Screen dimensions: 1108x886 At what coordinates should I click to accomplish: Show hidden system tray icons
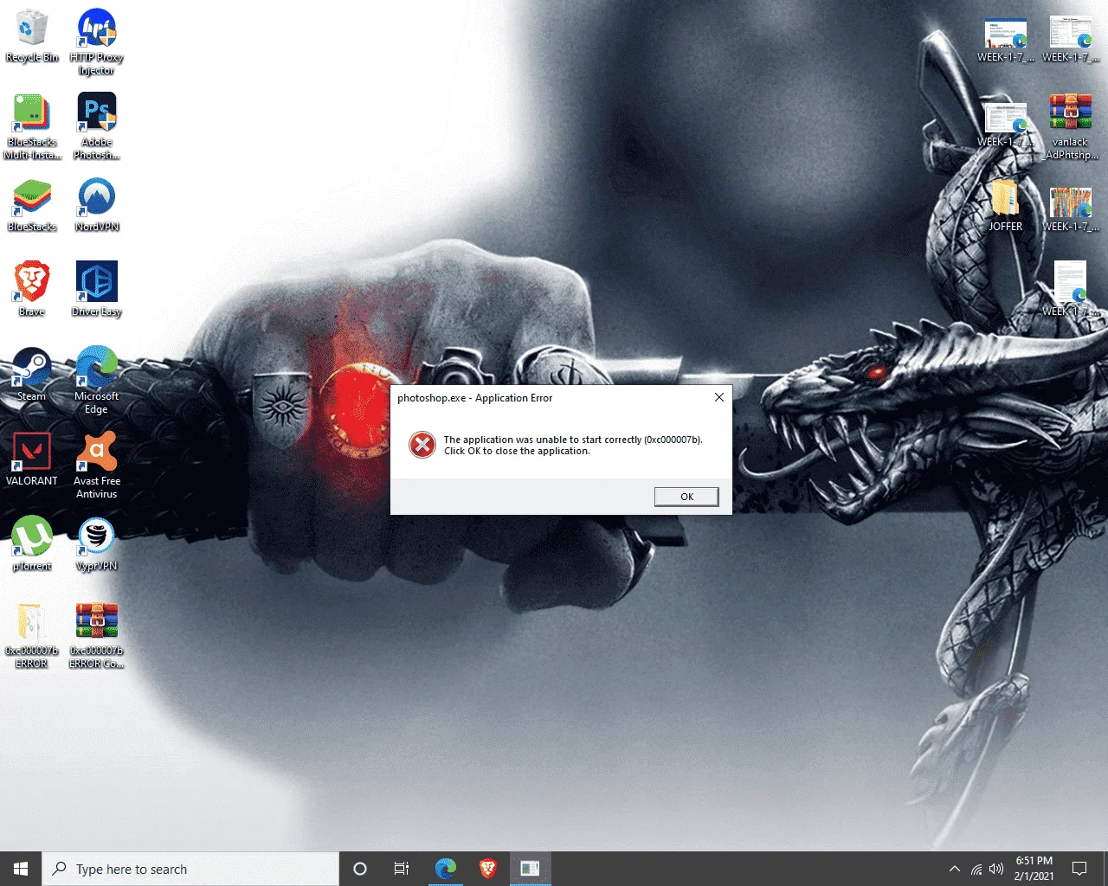(x=954, y=869)
